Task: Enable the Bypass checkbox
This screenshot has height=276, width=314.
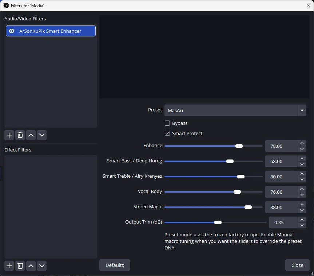Action: tap(167, 123)
